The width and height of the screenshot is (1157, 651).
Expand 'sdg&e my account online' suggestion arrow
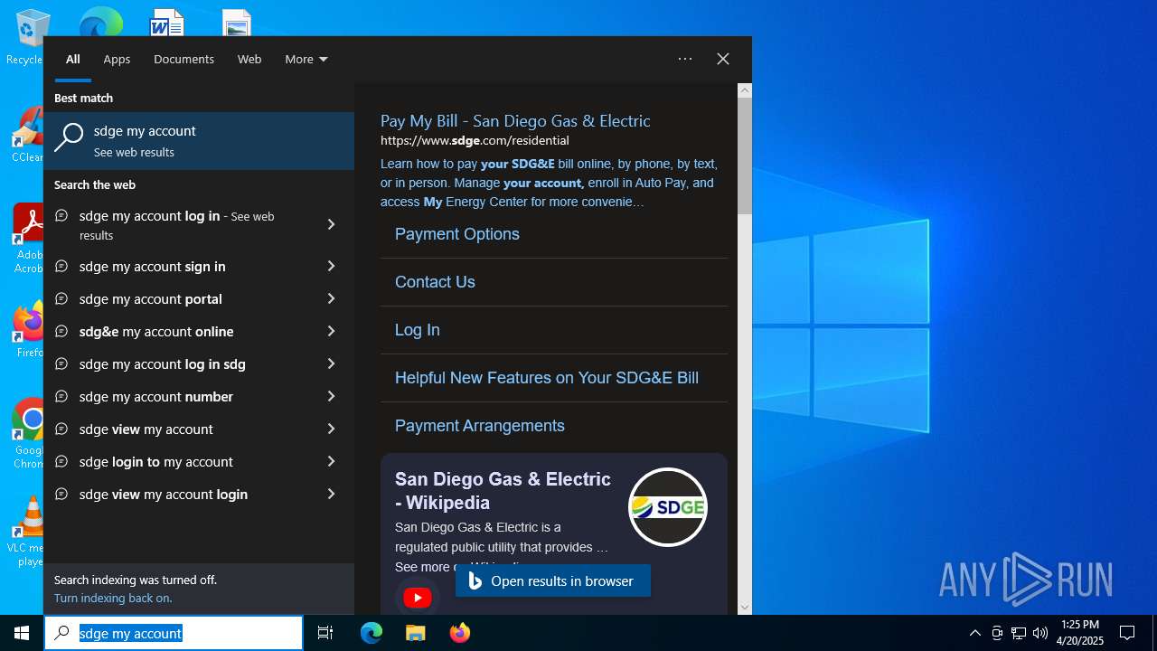point(331,331)
